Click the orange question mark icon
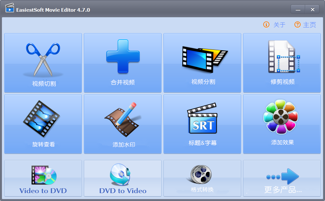The height and width of the screenshot is (201, 325). coord(297,25)
